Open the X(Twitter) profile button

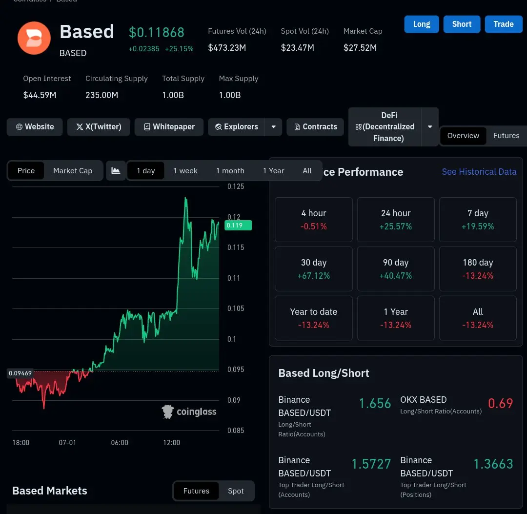(99, 127)
